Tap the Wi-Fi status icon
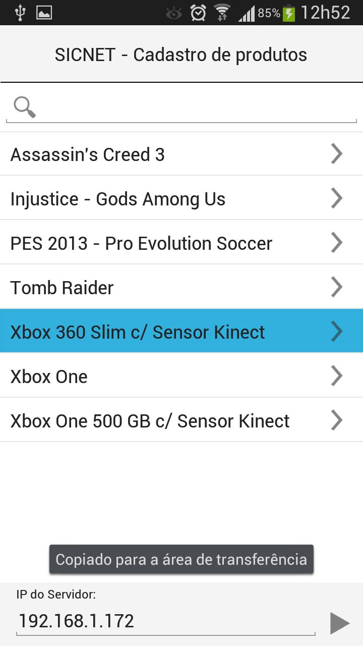 tap(222, 13)
